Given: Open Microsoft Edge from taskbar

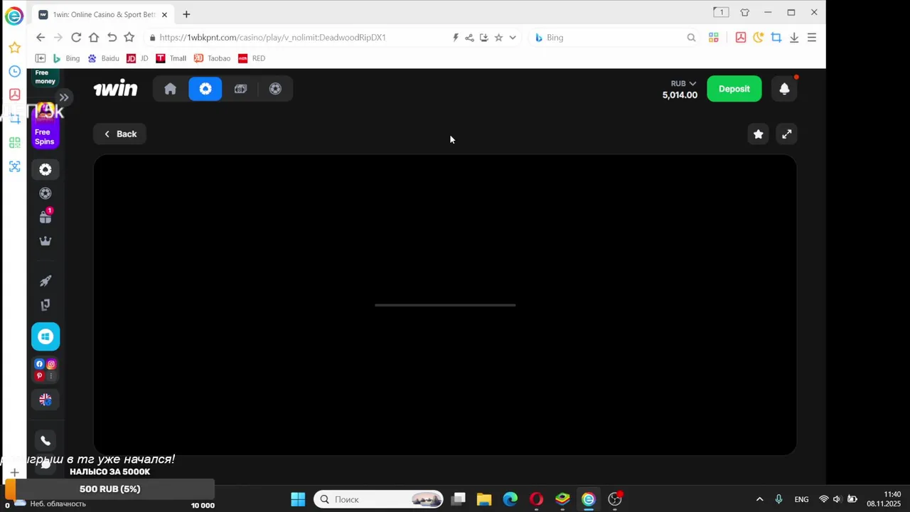Looking at the screenshot, I should click(x=510, y=499).
